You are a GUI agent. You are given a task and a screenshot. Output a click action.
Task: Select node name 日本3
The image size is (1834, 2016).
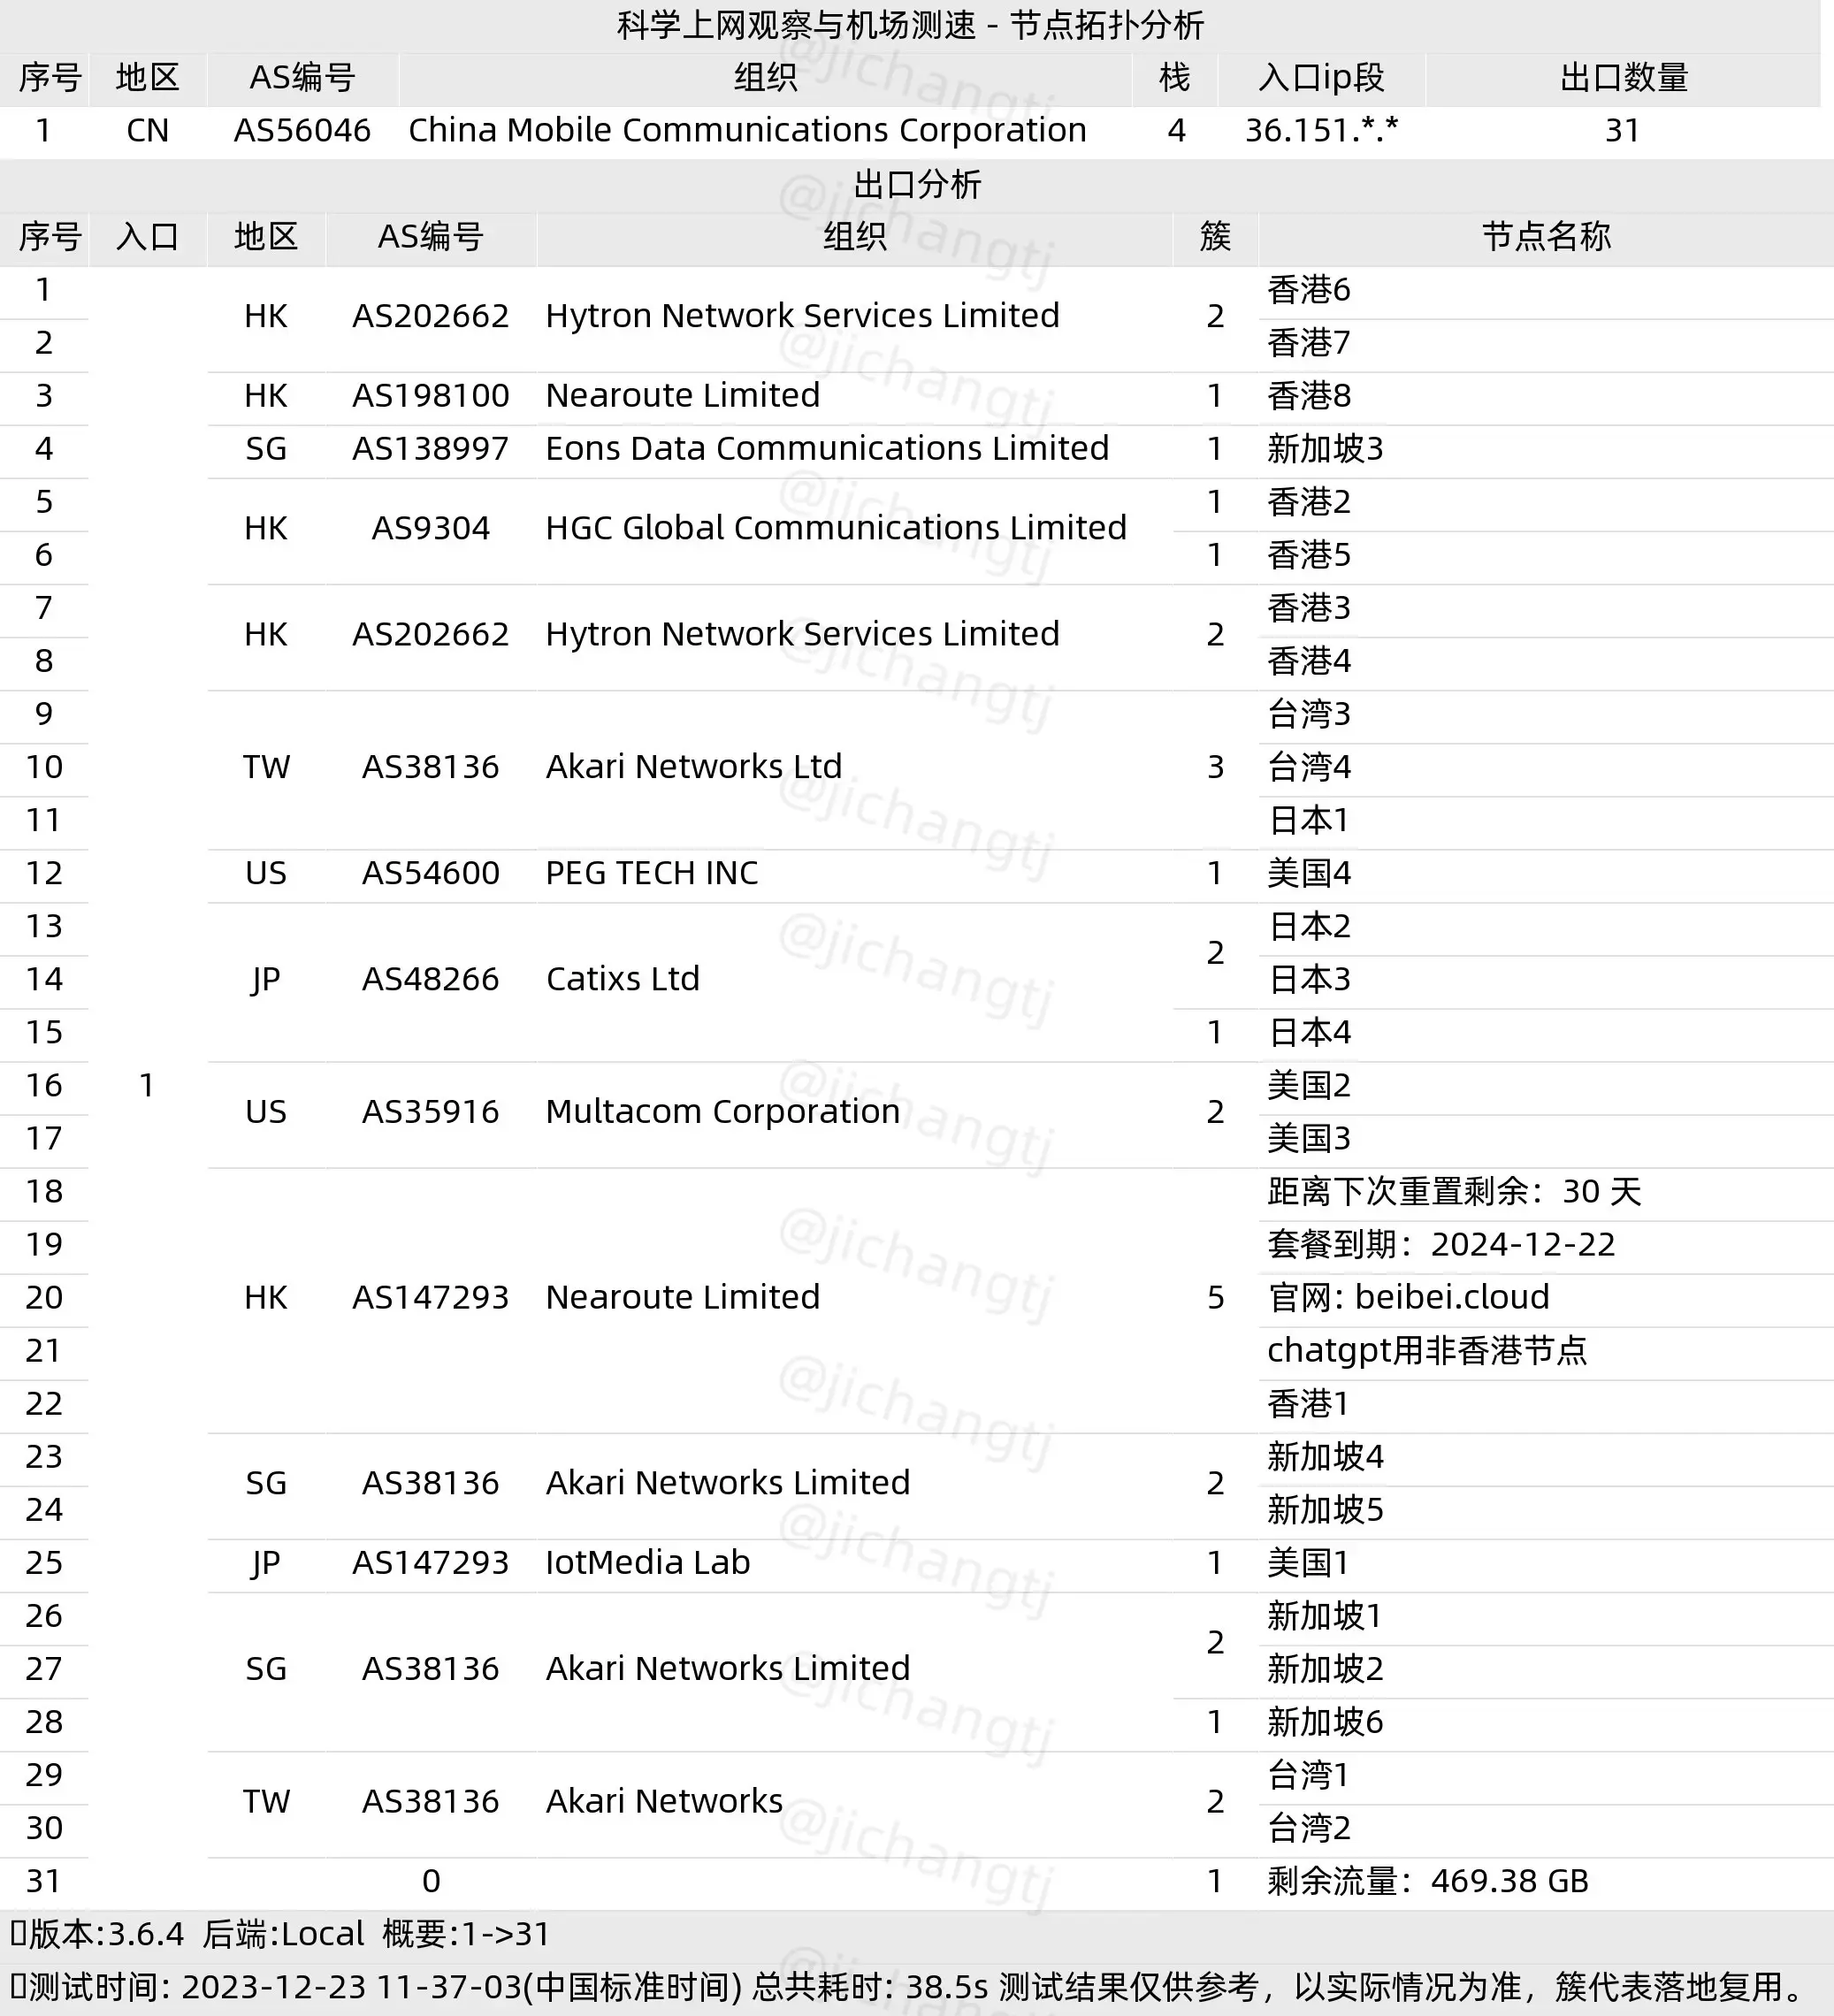click(x=1309, y=979)
